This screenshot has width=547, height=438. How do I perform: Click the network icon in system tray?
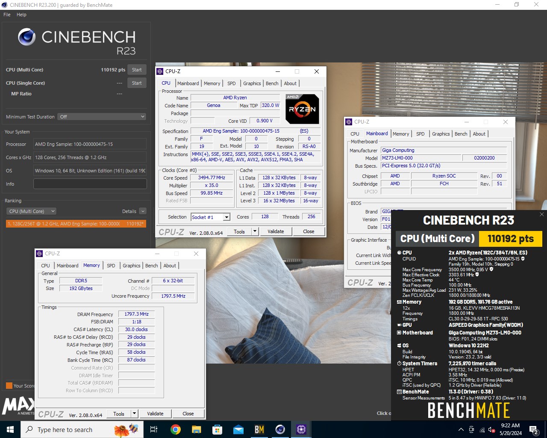[482, 429]
